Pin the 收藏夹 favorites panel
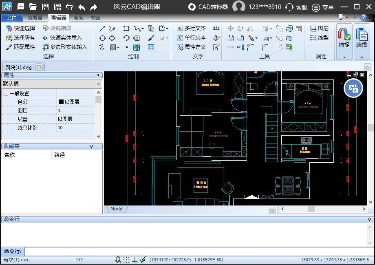Image resolution: width=375 pixels, height=265 pixels. click(x=91, y=146)
